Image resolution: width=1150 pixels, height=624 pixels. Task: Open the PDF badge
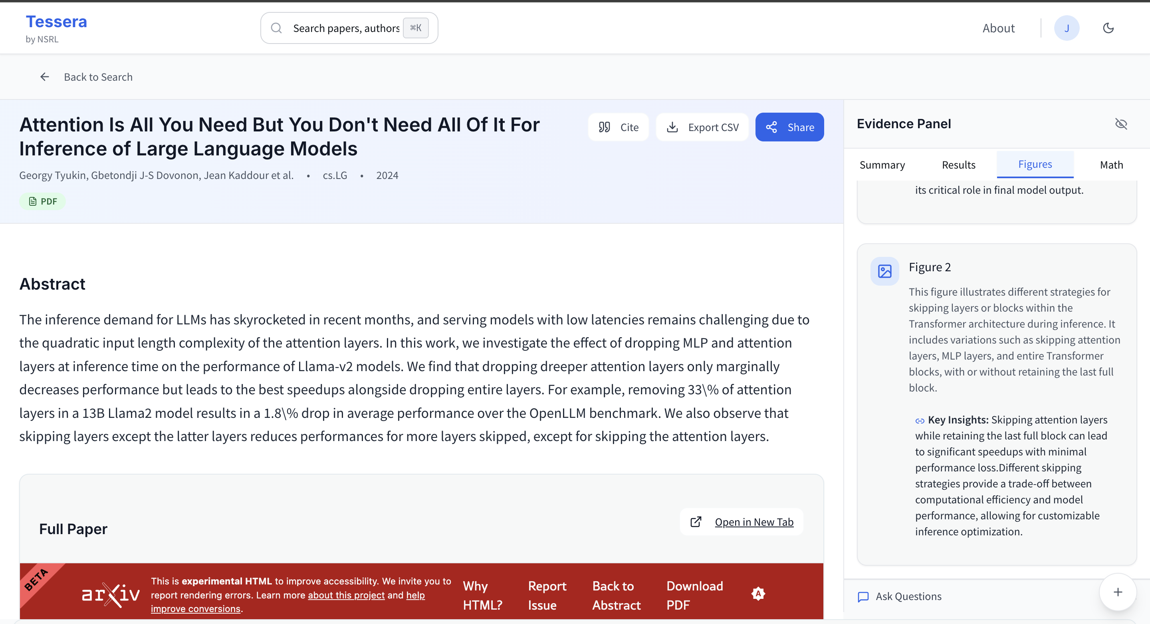(43, 201)
